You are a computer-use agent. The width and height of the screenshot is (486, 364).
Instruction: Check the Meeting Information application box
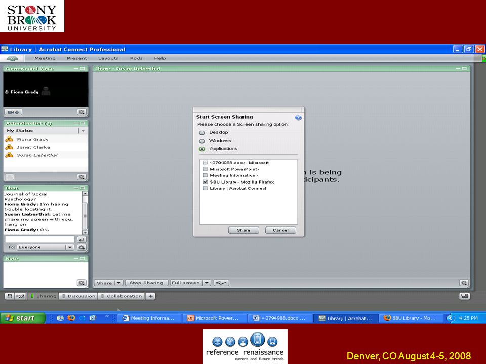tap(205, 175)
